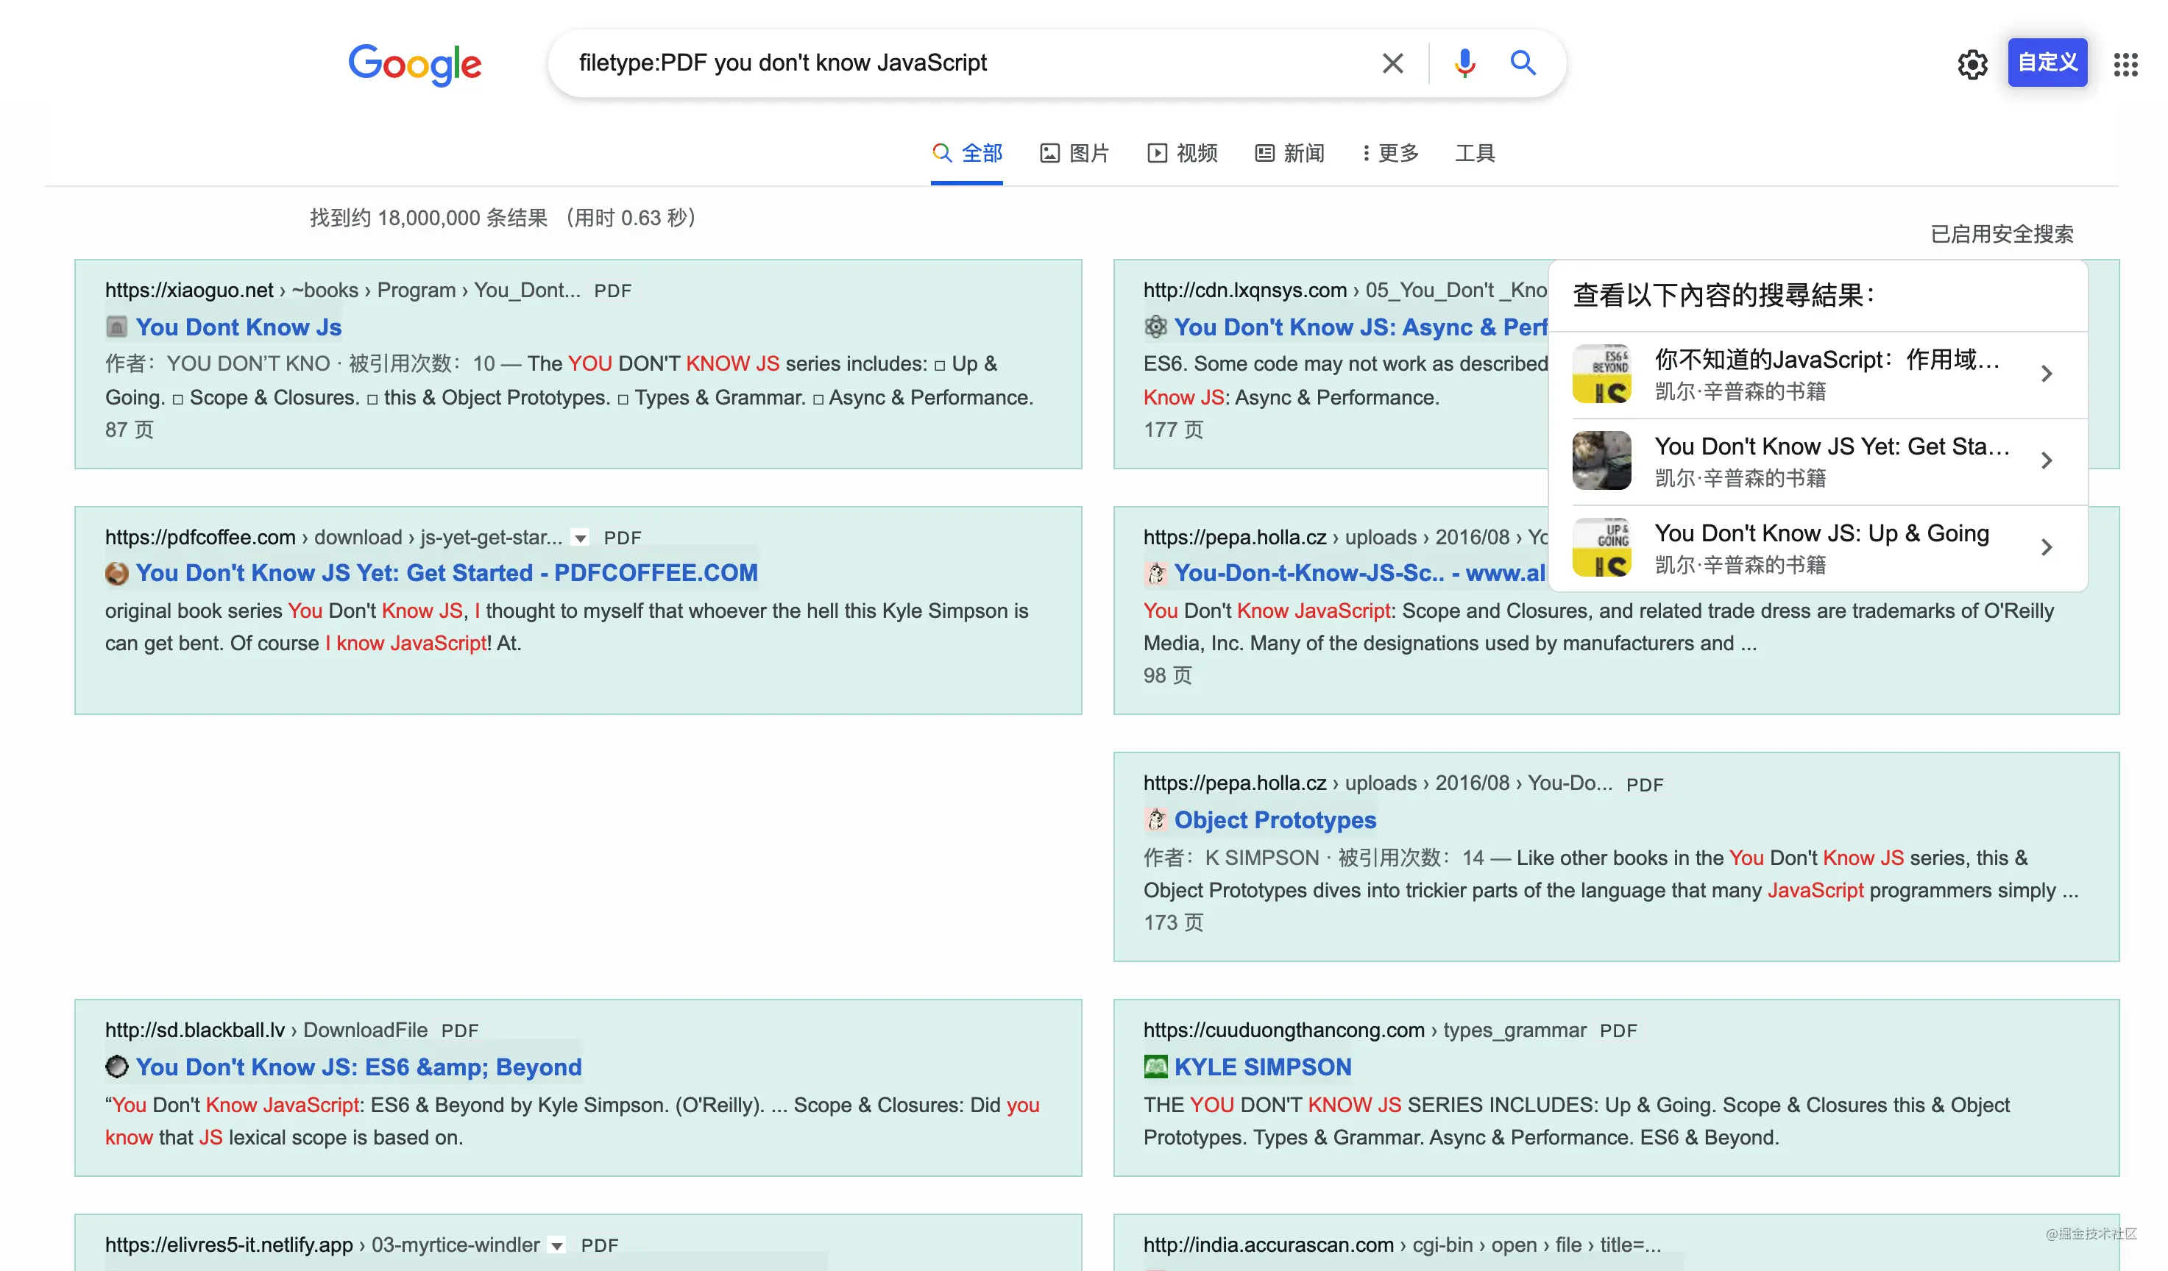2168x1271 pixels.
Task: Expand dropdown arrow beside pdfcoffee.com URL
Action: point(581,538)
